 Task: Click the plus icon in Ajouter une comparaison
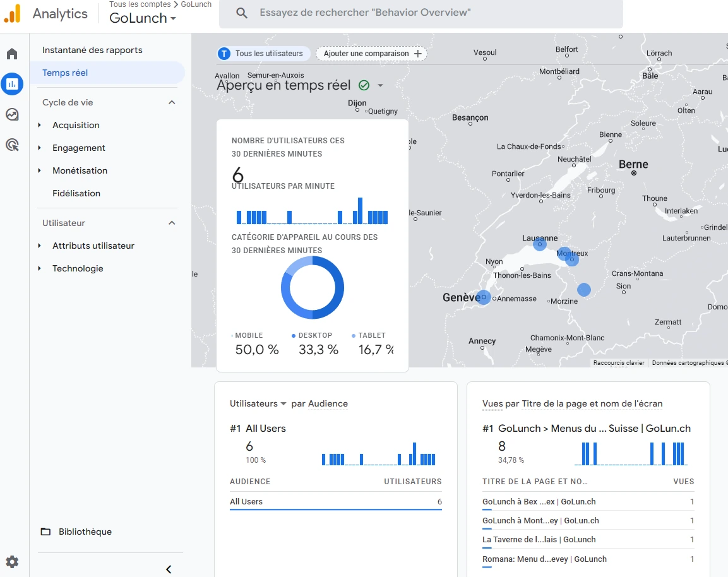[x=418, y=54]
